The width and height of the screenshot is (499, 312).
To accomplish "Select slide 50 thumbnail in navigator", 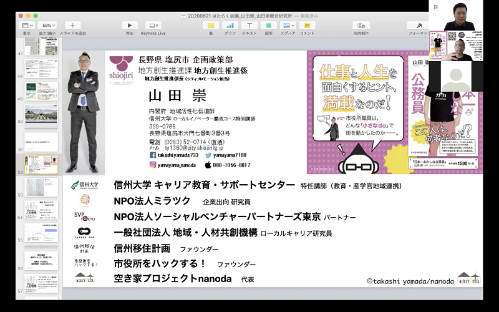I will tap(41, 114).
